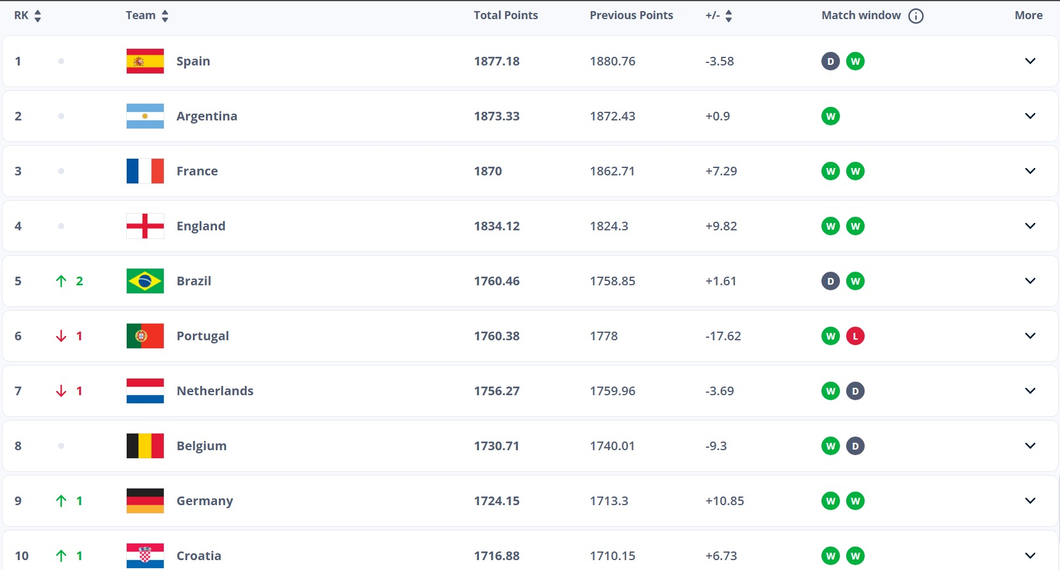Expand Spain row details chevron

click(1030, 61)
